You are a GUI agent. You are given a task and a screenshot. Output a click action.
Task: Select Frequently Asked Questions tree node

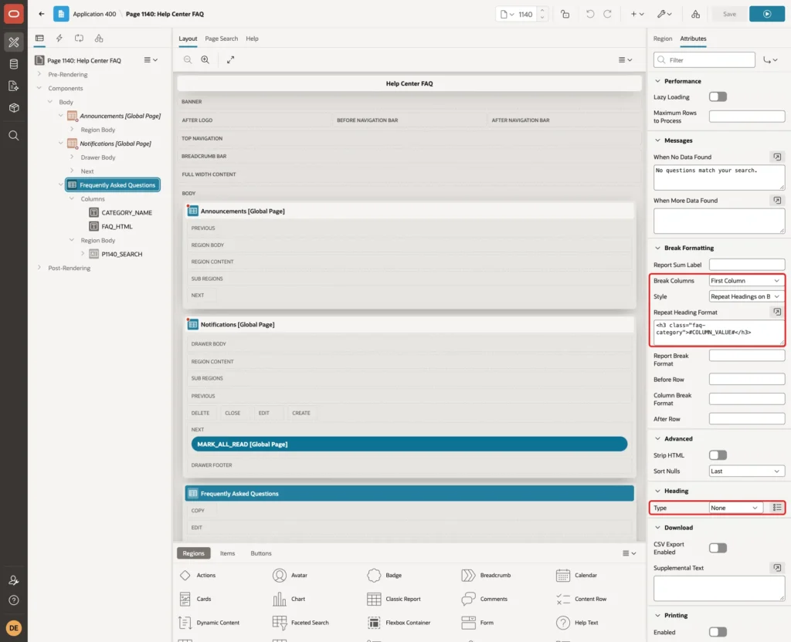point(113,185)
